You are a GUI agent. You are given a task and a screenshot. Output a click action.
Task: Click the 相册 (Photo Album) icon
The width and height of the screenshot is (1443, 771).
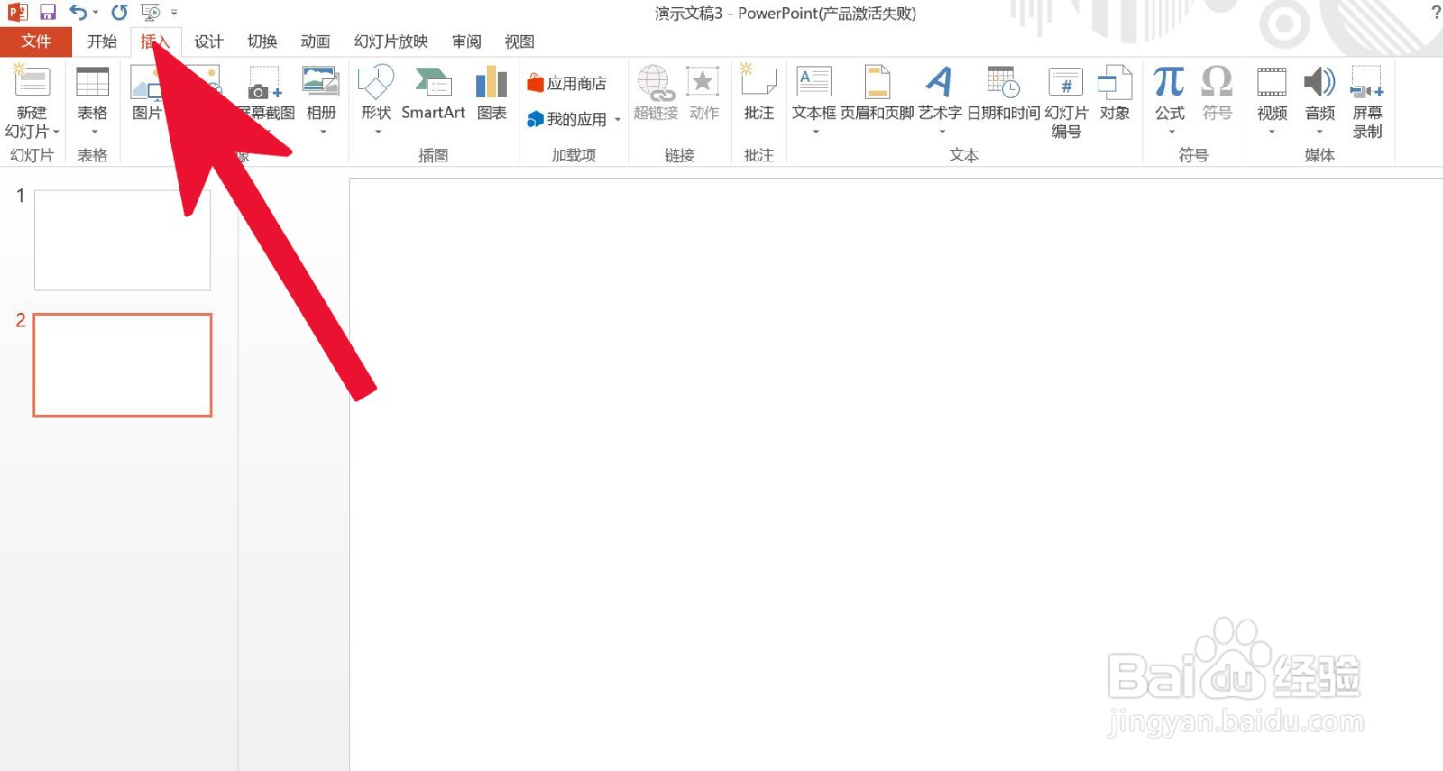tap(321, 81)
